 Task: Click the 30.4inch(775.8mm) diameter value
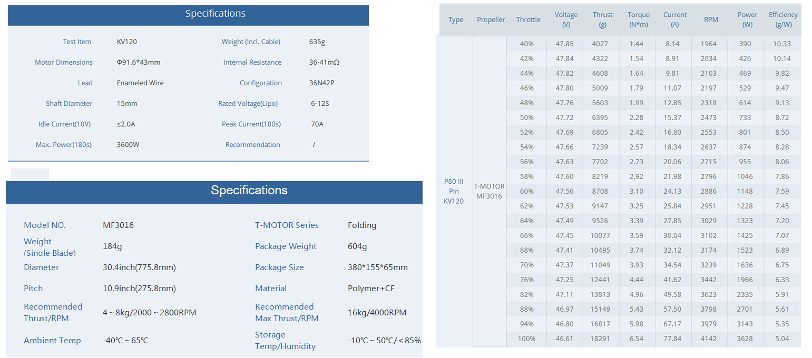[x=139, y=267]
